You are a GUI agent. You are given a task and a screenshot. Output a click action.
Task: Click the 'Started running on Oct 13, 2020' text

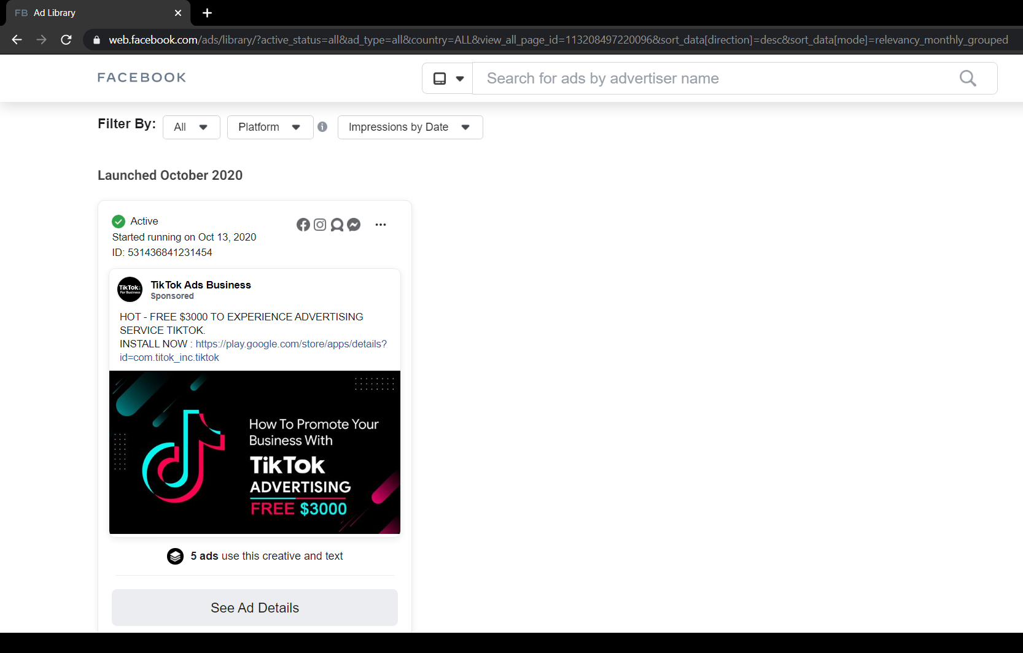click(184, 237)
